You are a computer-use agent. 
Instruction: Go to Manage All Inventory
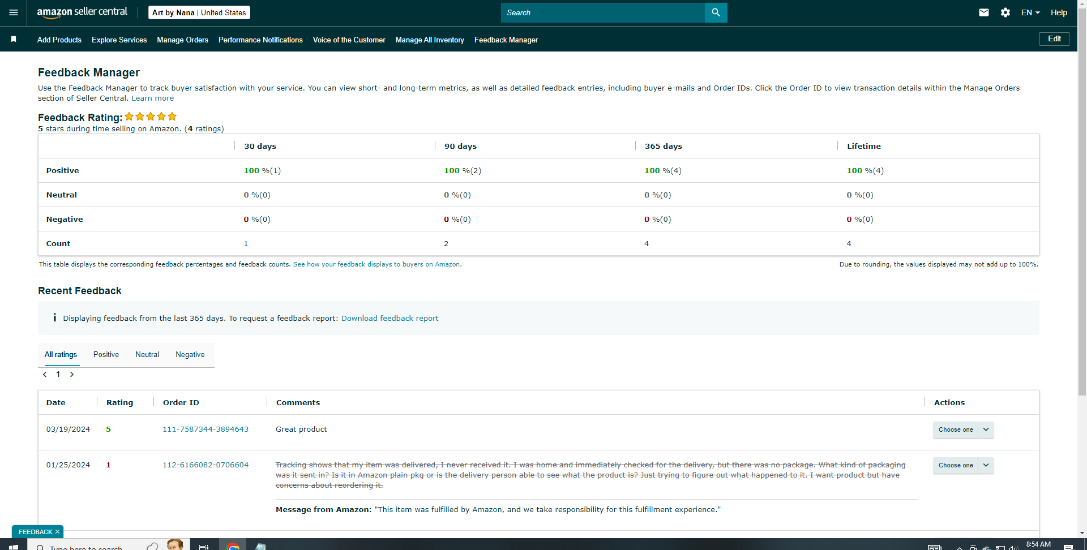(x=430, y=40)
